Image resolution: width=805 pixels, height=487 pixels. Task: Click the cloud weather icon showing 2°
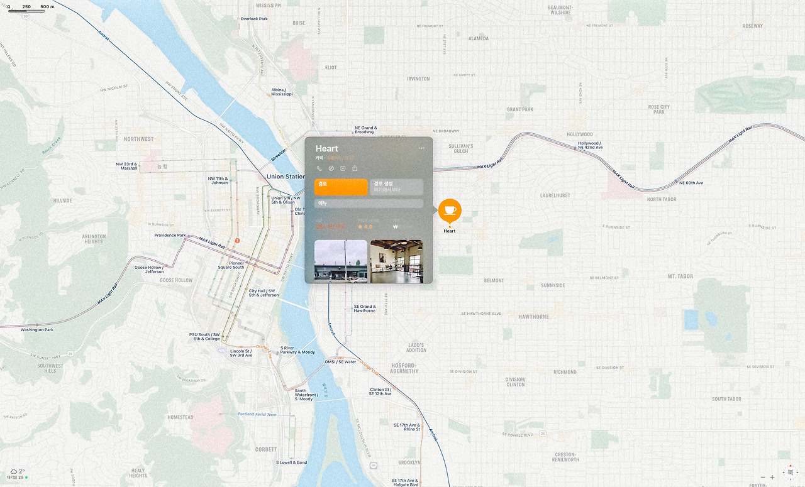coord(14,471)
